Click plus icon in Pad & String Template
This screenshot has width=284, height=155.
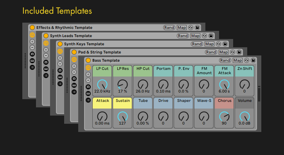[x=74, y=66]
